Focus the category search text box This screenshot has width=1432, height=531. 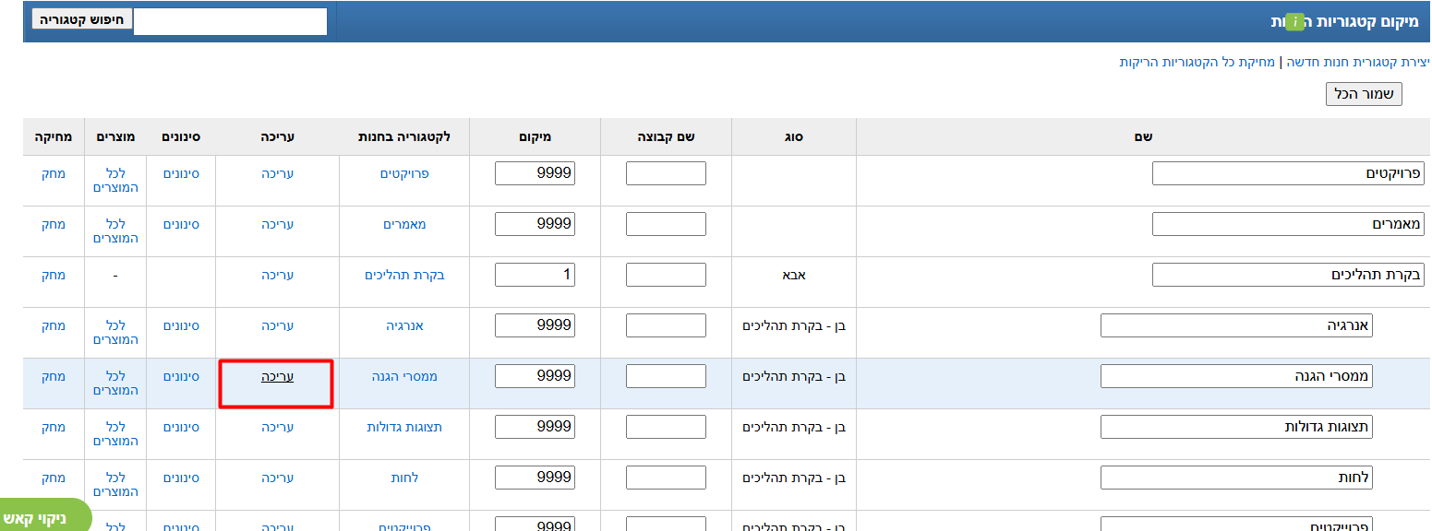(x=231, y=21)
